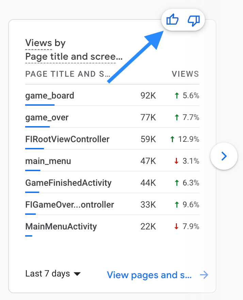Select the FIRootViewController row

pos(112,139)
